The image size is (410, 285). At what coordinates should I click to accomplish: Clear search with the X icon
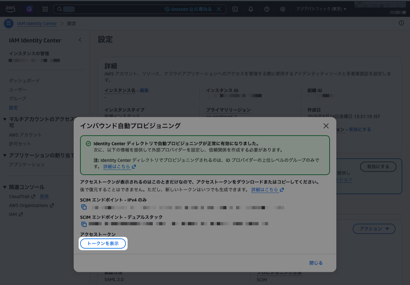pyautogui.click(x=219, y=9)
